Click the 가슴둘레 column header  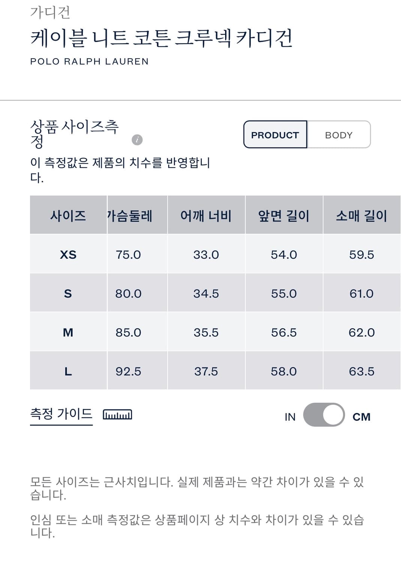point(130,216)
